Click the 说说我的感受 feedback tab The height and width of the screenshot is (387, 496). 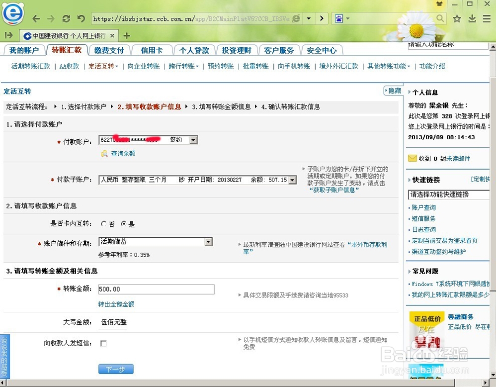click(x=4, y=357)
